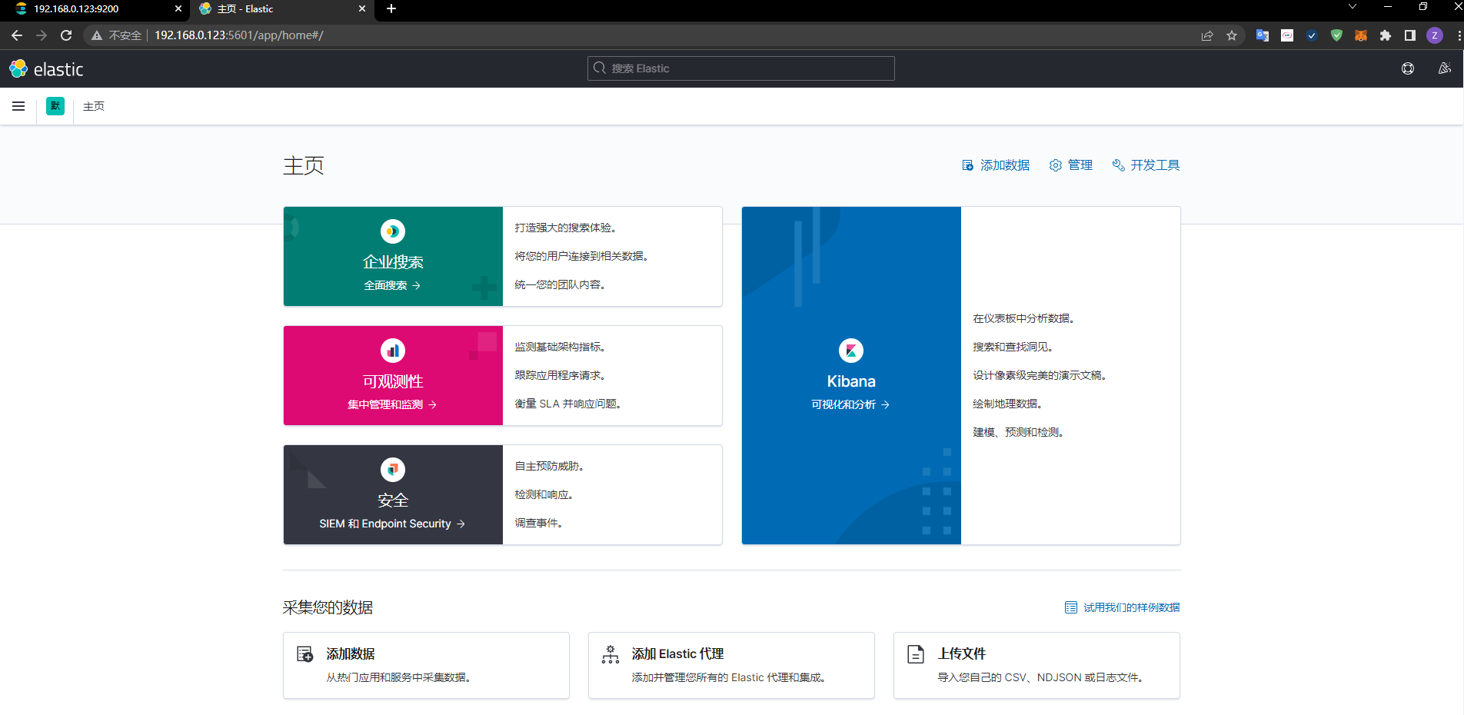Open the 上传文件 card

[x=1036, y=665]
